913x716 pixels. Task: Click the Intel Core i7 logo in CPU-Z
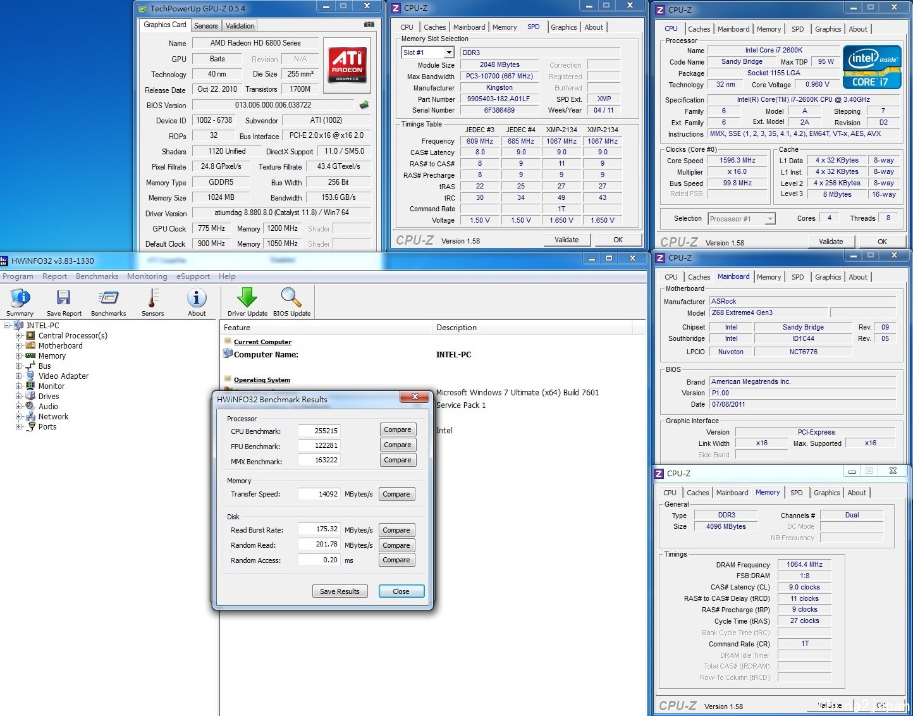pyautogui.click(x=872, y=66)
